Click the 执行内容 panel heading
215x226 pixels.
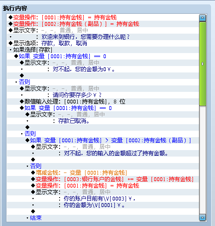coord(15,8)
